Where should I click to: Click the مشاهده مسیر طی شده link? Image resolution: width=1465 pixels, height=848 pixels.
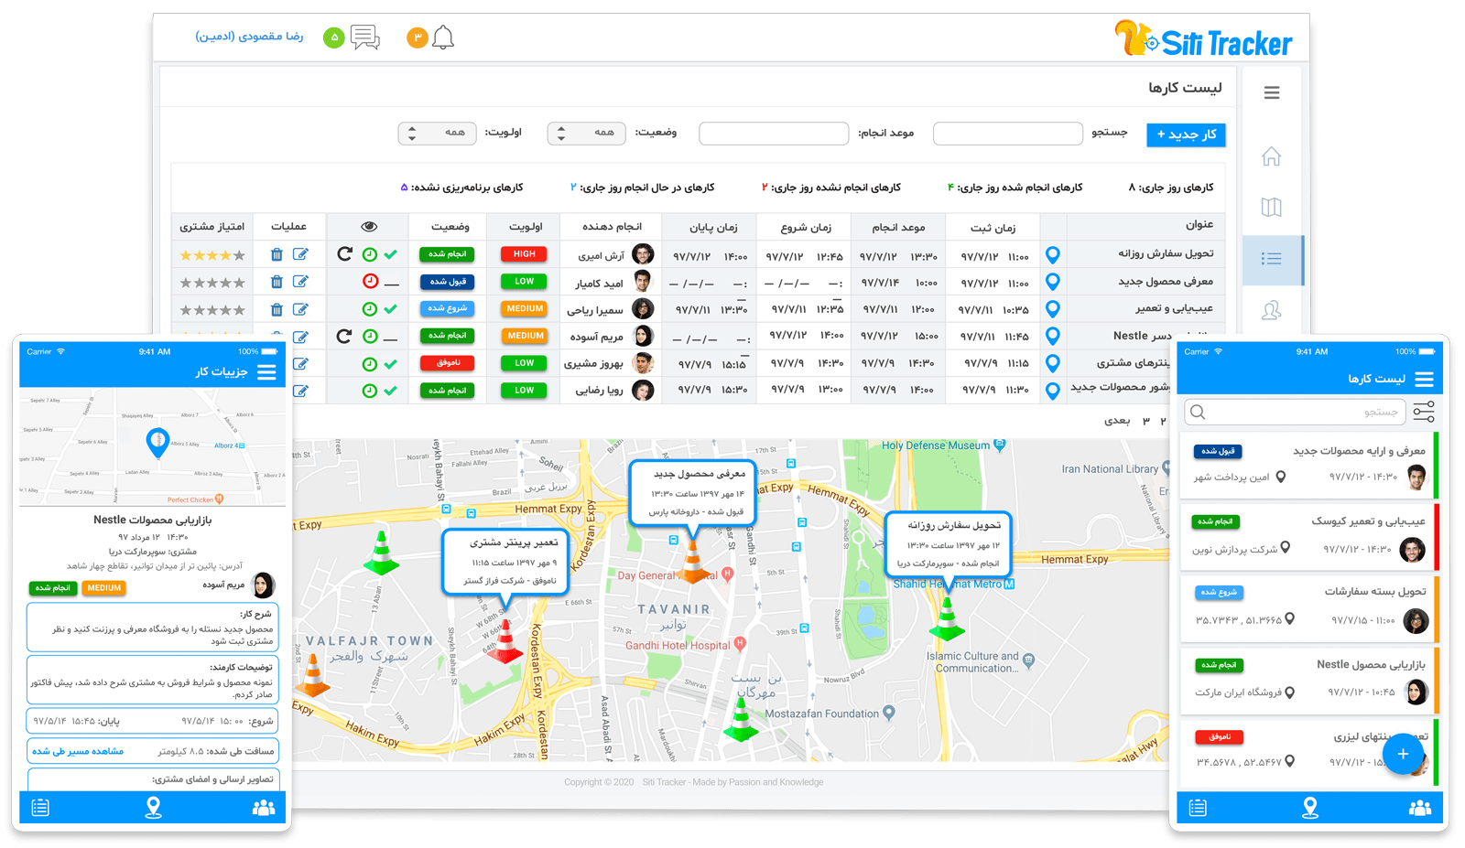click(x=78, y=751)
